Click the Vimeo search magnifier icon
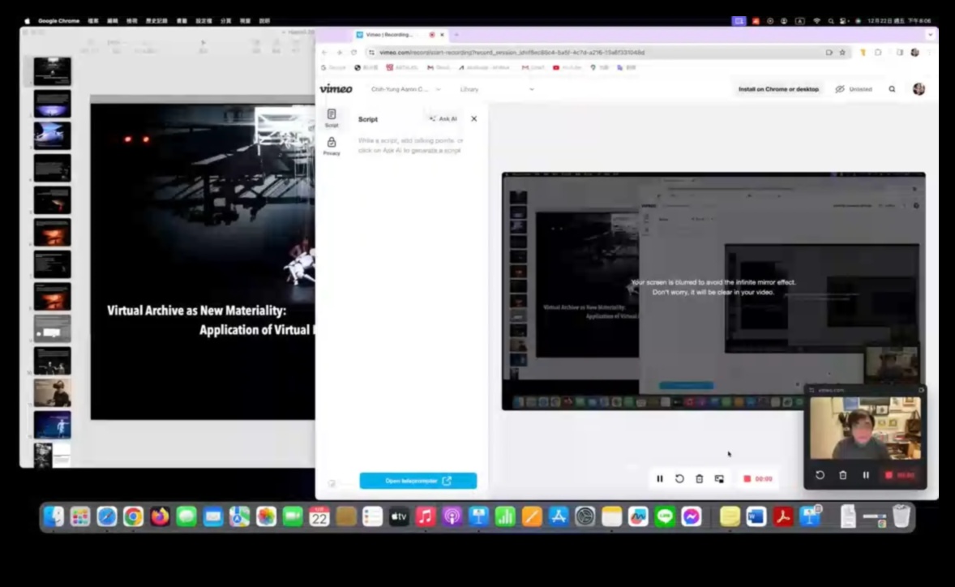 tap(892, 89)
